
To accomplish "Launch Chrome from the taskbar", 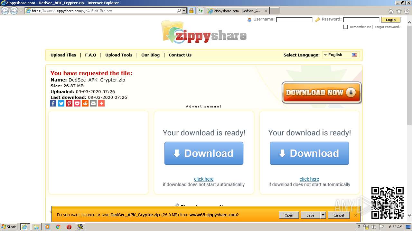I will (x=58, y=227).
